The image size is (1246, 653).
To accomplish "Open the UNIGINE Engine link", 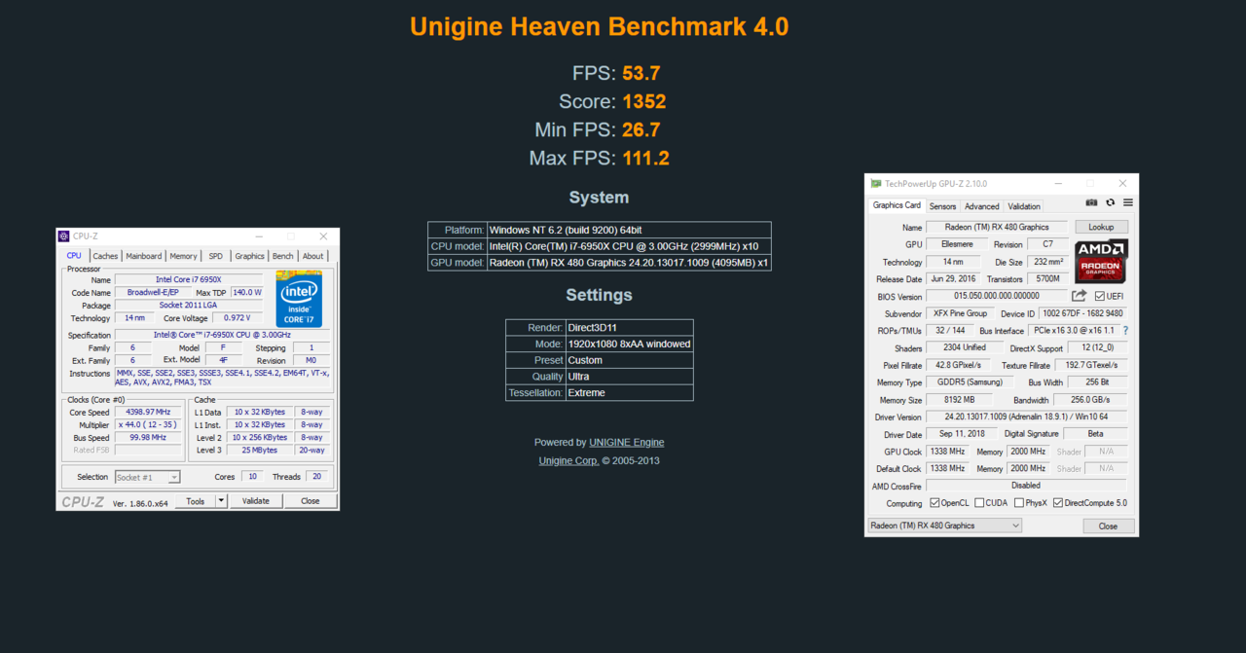I will click(627, 442).
